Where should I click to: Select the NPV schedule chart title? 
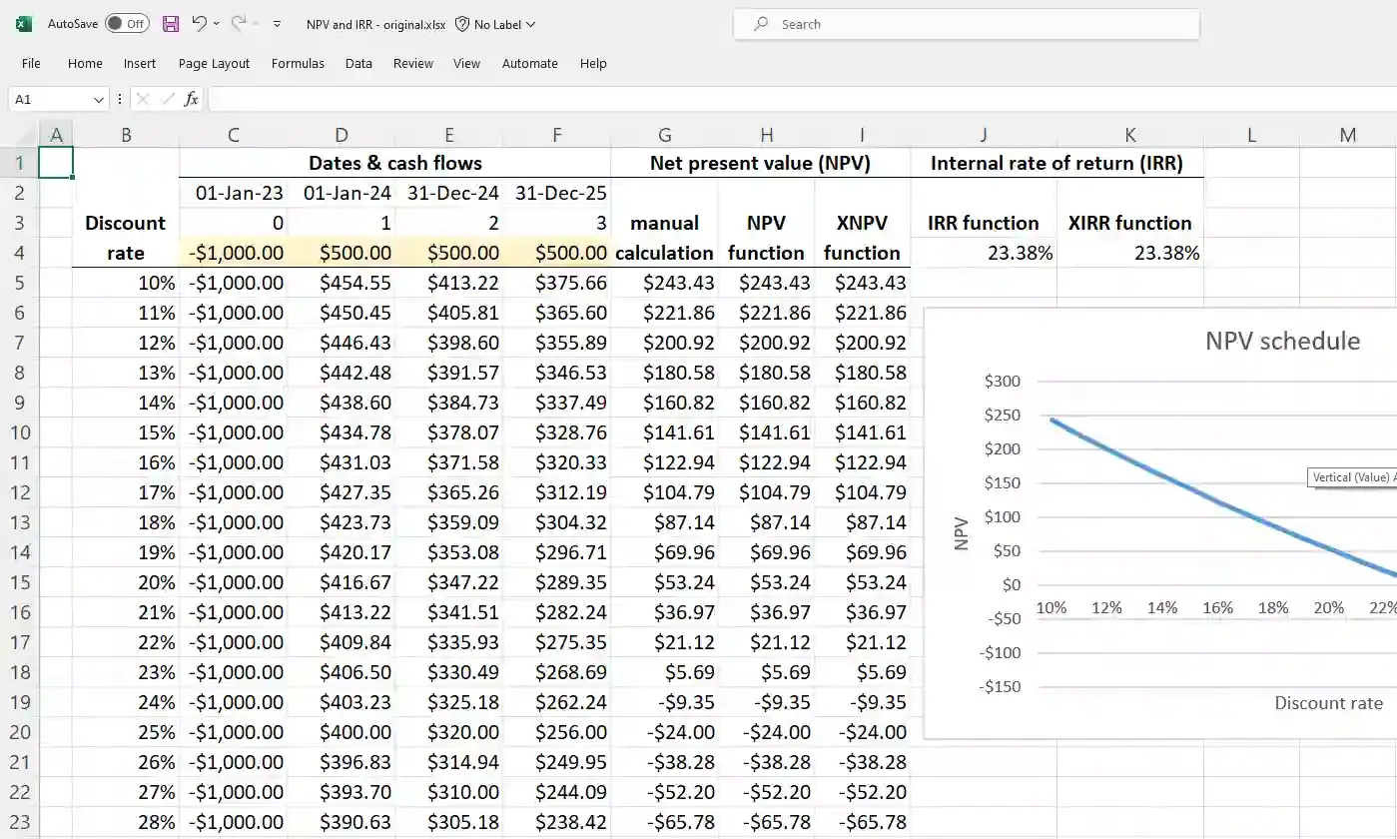pos(1282,341)
